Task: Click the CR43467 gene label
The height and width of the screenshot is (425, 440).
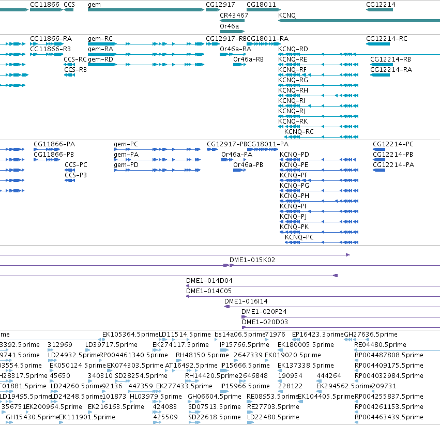Action: pyautogui.click(x=234, y=15)
